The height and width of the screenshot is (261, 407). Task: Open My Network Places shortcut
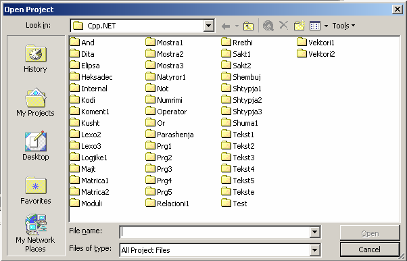[36, 233]
